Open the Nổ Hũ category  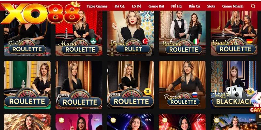click(x=176, y=6)
